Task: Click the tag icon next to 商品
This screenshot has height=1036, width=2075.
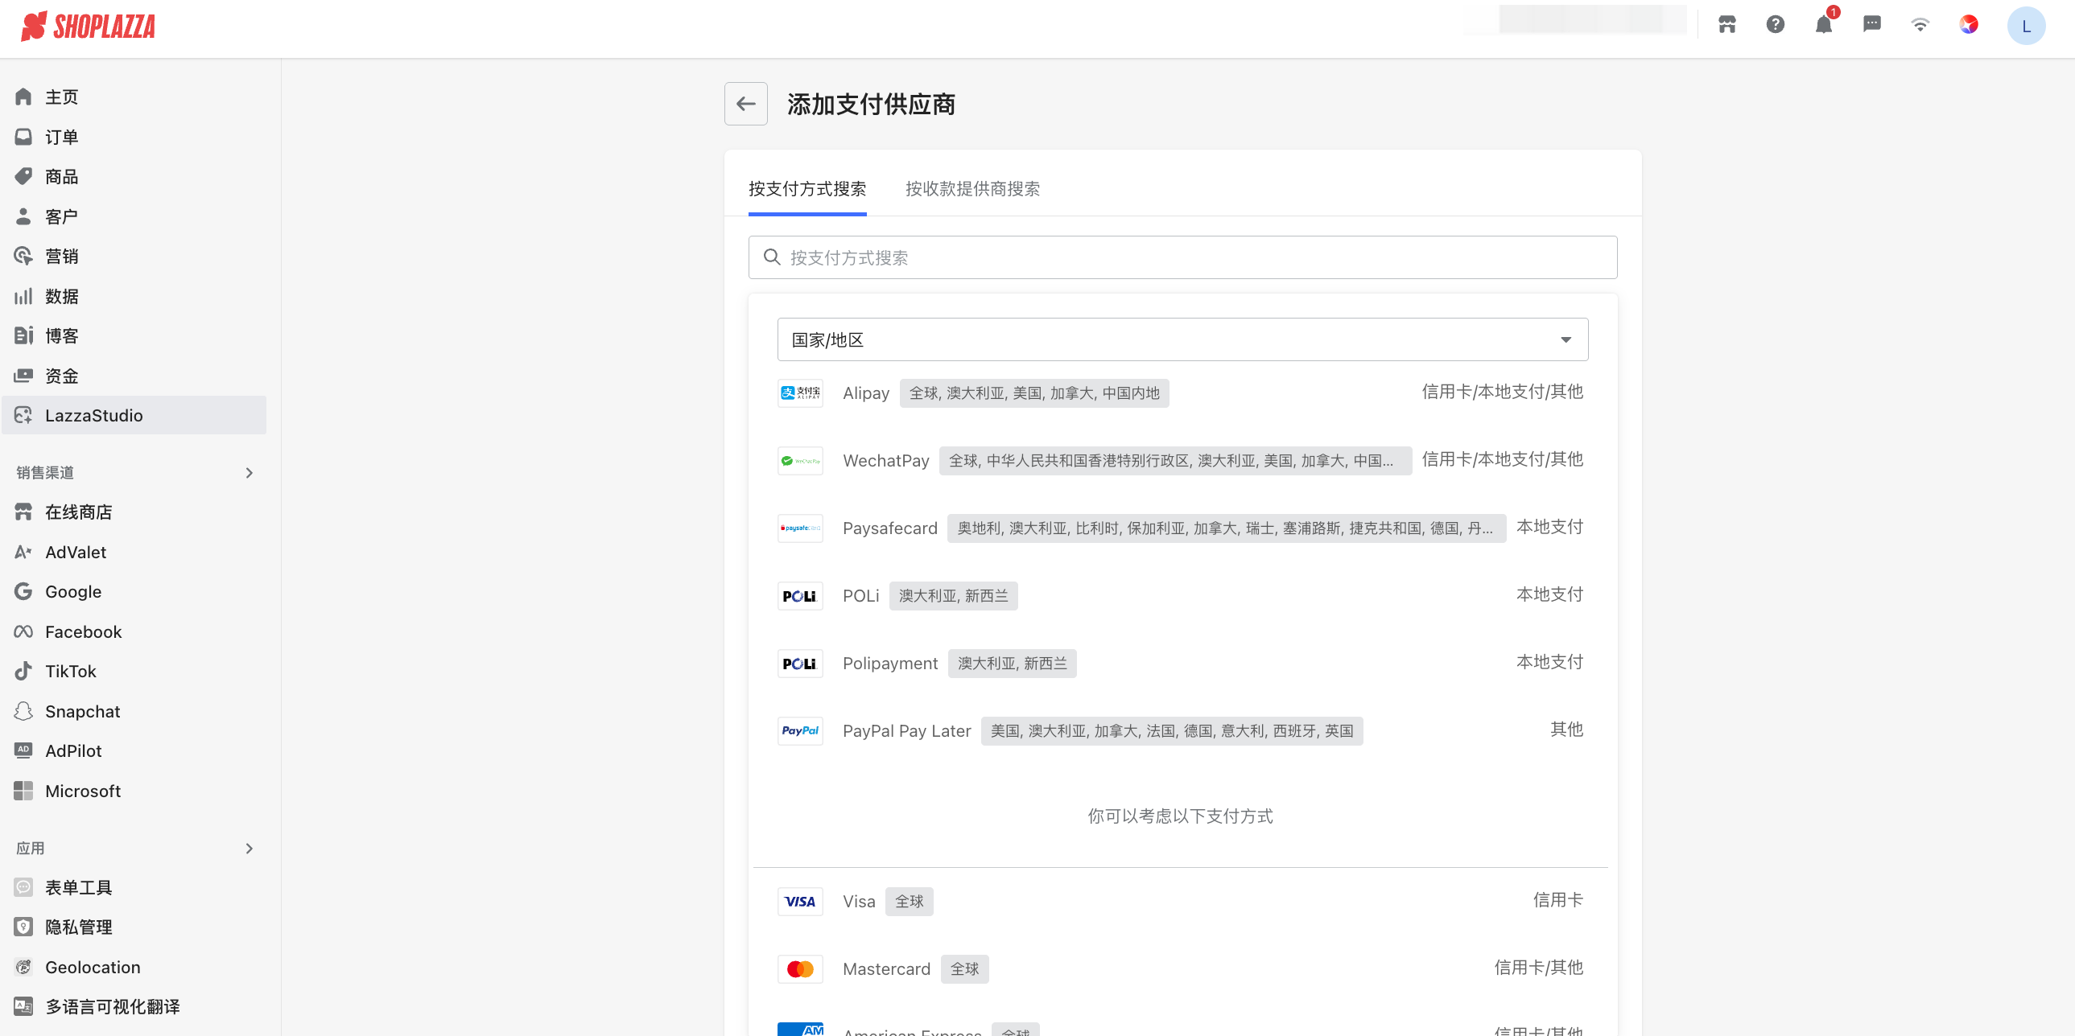Action: click(x=23, y=176)
